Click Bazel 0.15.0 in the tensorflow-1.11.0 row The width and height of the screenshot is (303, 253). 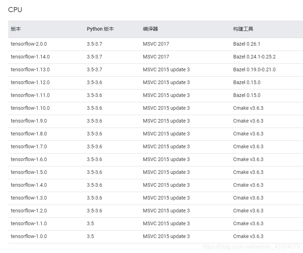point(247,95)
